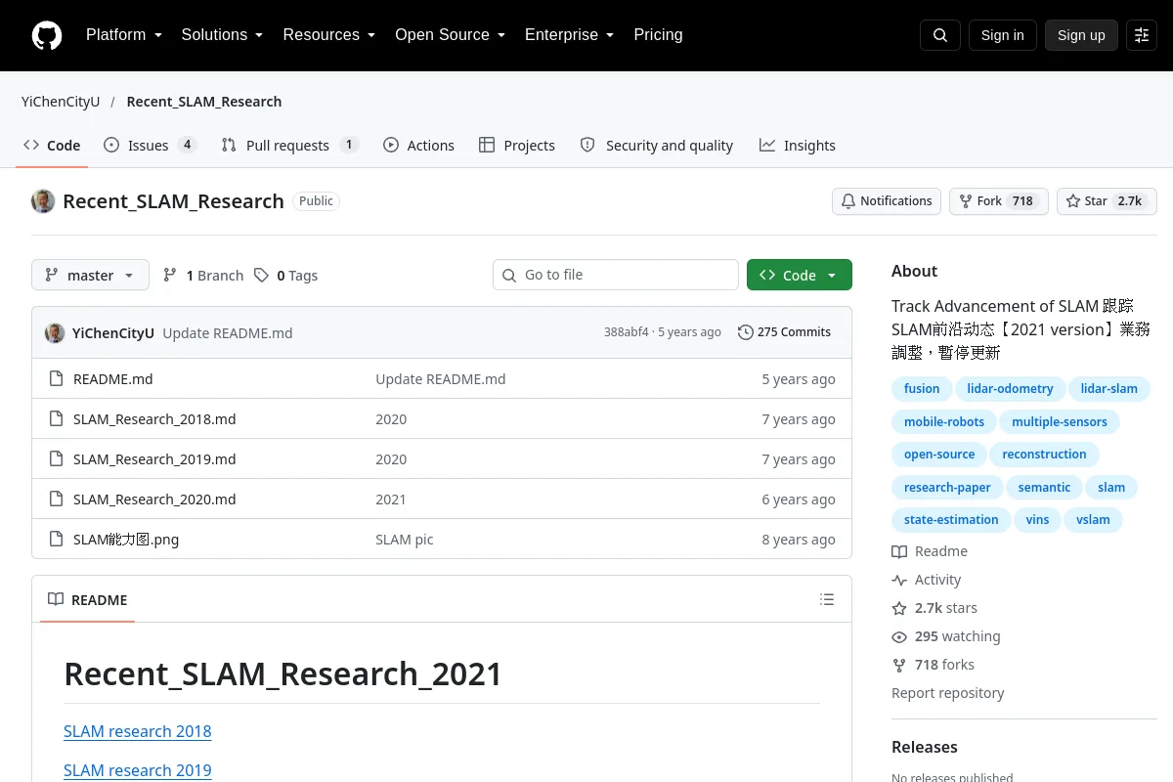Image resolution: width=1173 pixels, height=782 pixels.
Task: Open the 275 Commits history link
Action: 784,332
